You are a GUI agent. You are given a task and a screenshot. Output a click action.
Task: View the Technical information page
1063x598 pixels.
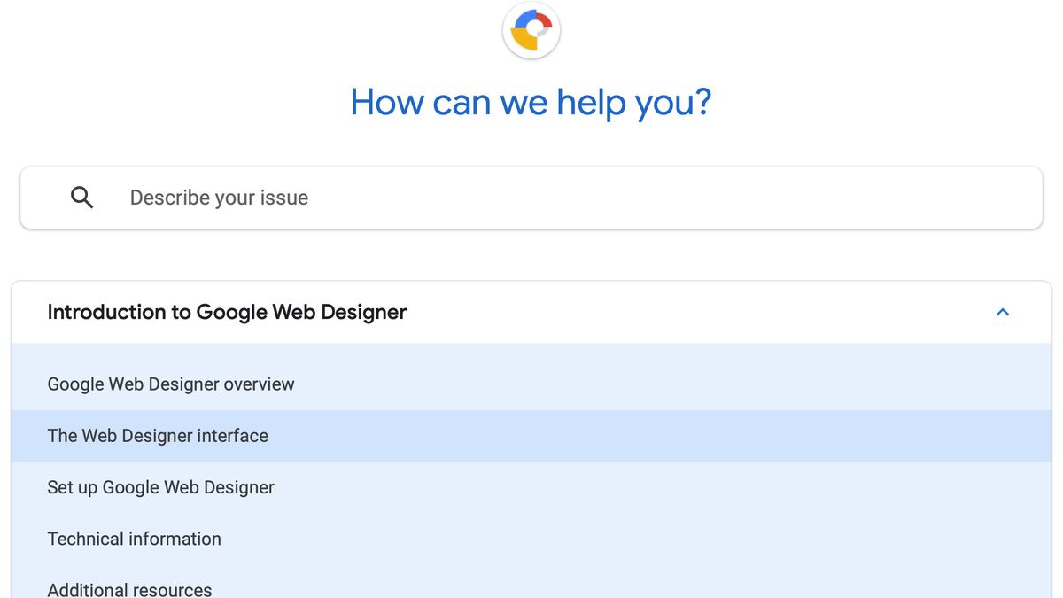pos(134,539)
